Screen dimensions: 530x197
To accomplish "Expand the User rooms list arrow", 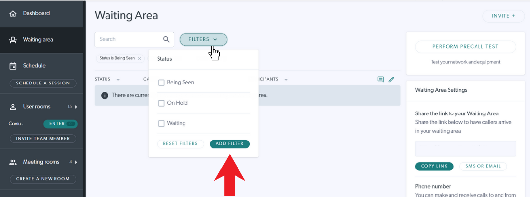I will (76, 107).
